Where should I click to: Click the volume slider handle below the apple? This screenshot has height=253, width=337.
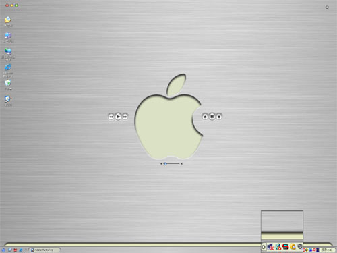pyautogui.click(x=165, y=164)
